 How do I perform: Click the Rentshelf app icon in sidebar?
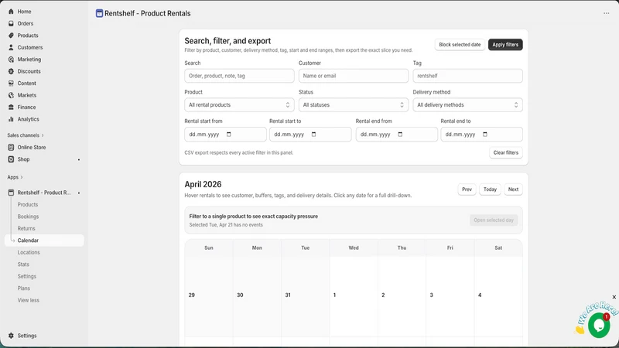(x=11, y=193)
